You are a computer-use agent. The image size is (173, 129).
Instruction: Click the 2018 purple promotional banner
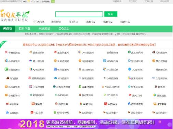coord(86,124)
